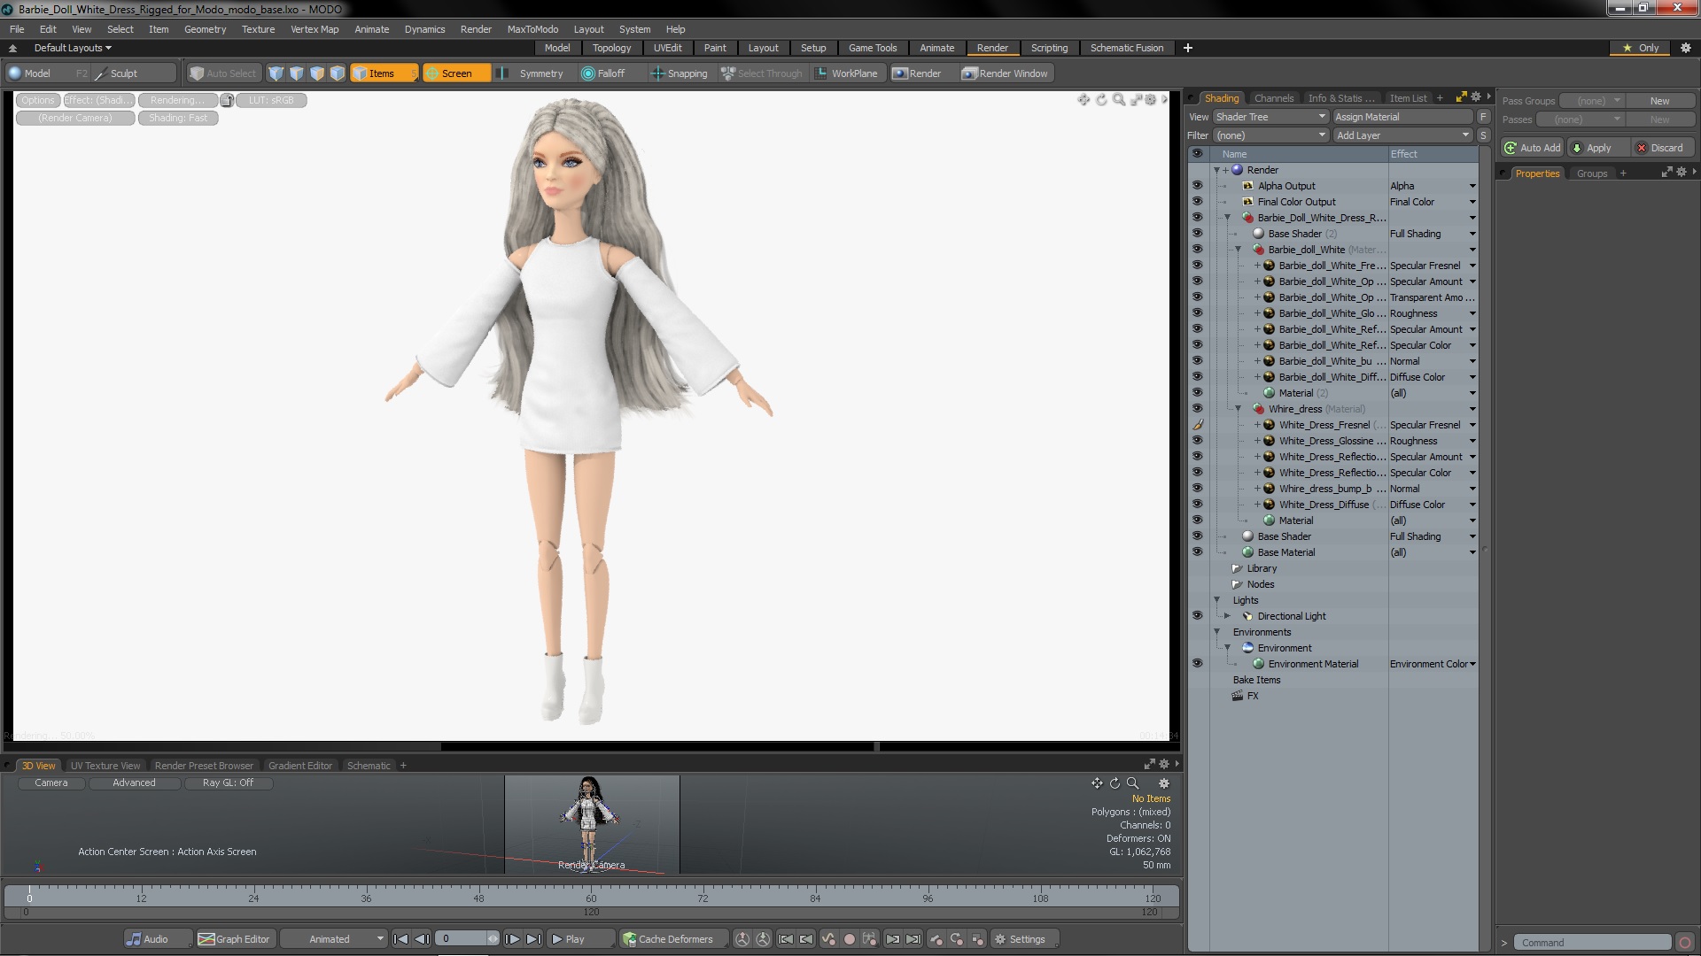Open the UV Texture View tab

[x=105, y=766]
